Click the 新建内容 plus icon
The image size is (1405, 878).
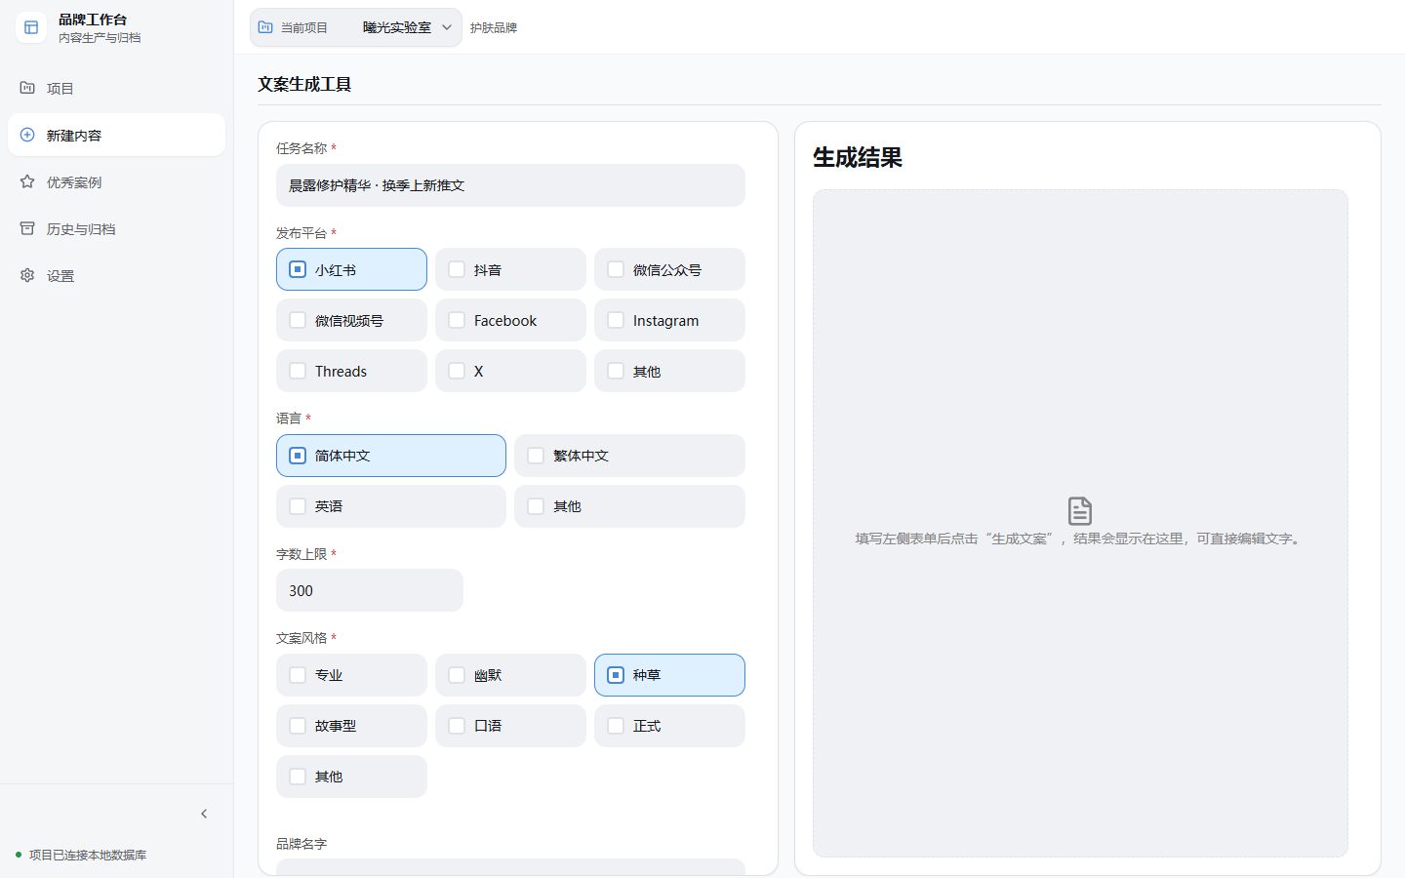click(27, 135)
